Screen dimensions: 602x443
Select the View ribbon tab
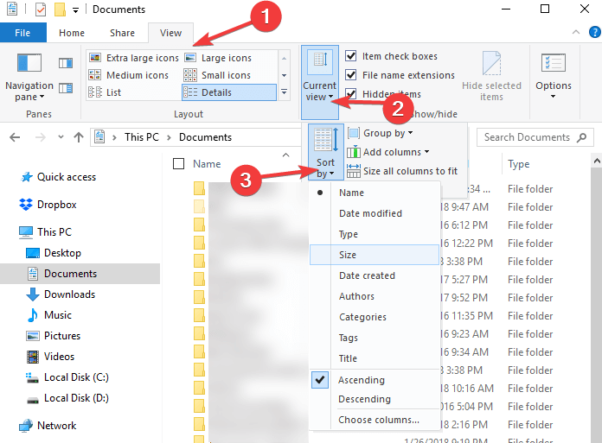170,33
